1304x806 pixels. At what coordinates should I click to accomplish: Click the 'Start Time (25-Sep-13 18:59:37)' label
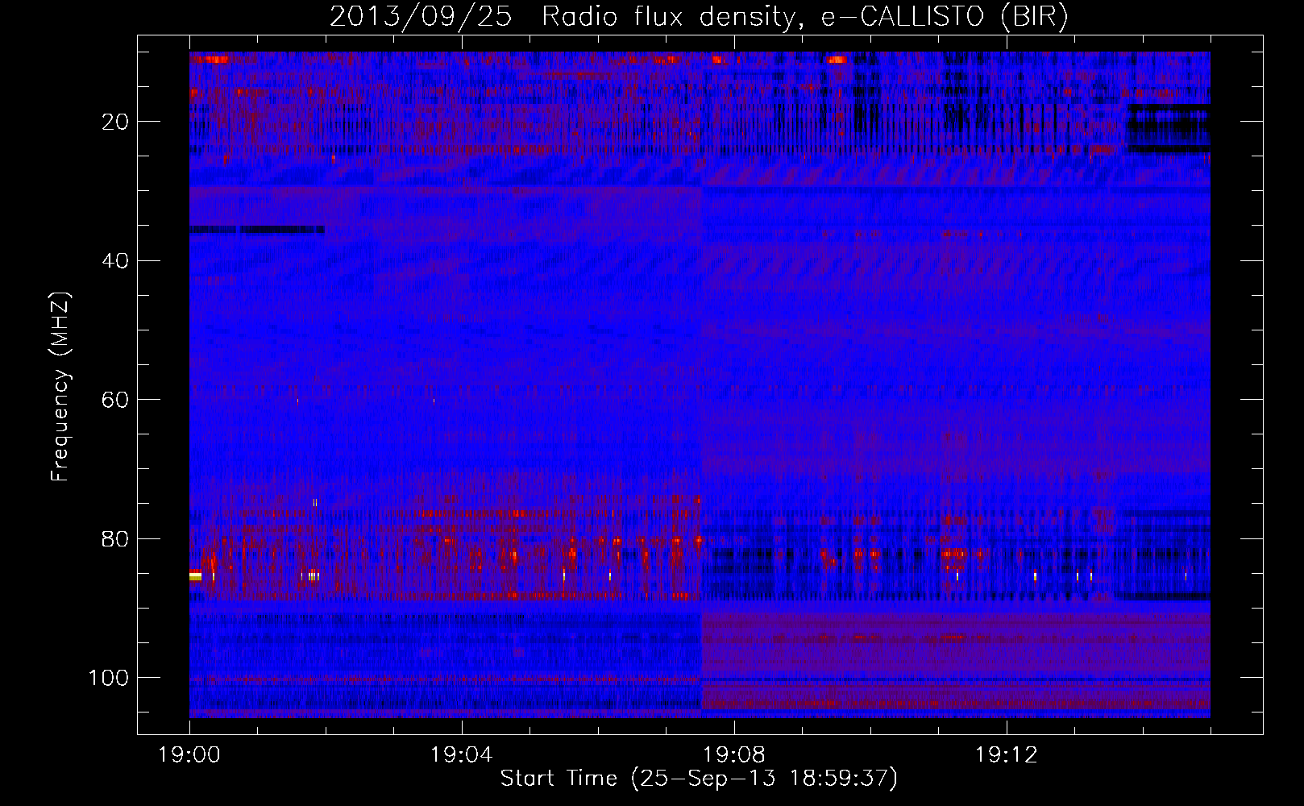pos(699,779)
